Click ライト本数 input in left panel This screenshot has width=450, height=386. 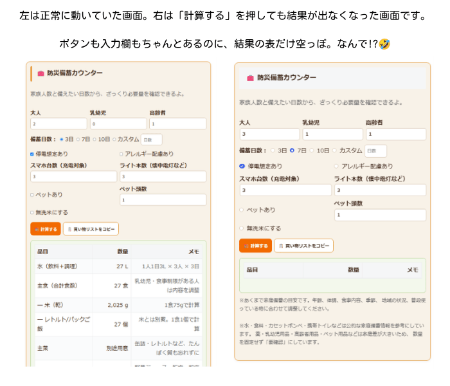[163, 176]
